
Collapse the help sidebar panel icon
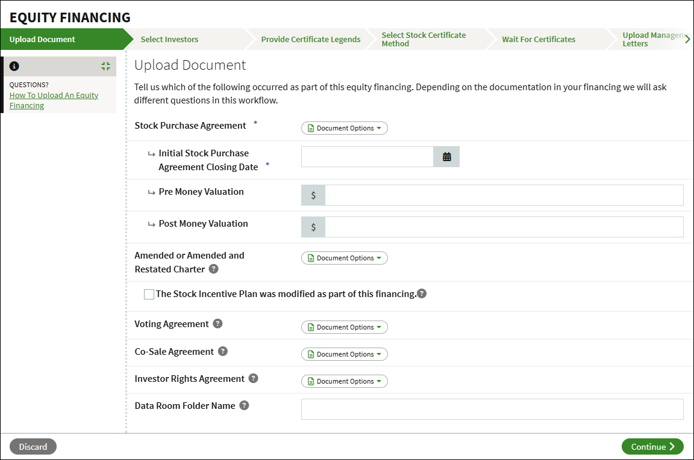106,66
